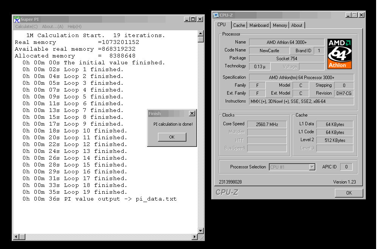Click the Package field Socket 754
The width and height of the screenshot is (378, 249).
(287, 59)
